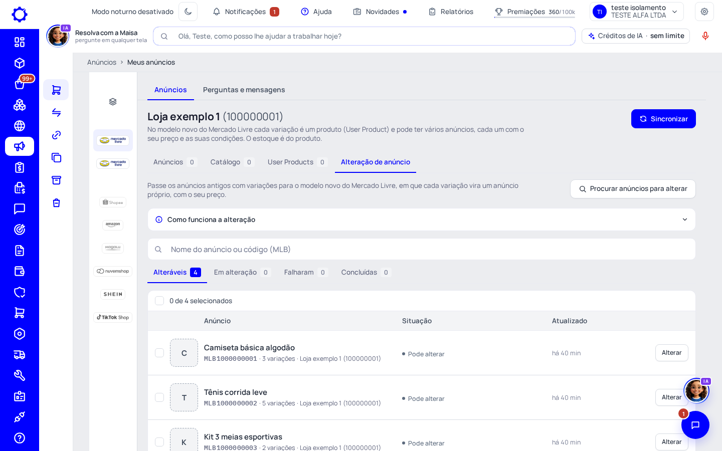722x451 pixels.
Task: Open the wallet sidebar icon
Action: (x=20, y=271)
